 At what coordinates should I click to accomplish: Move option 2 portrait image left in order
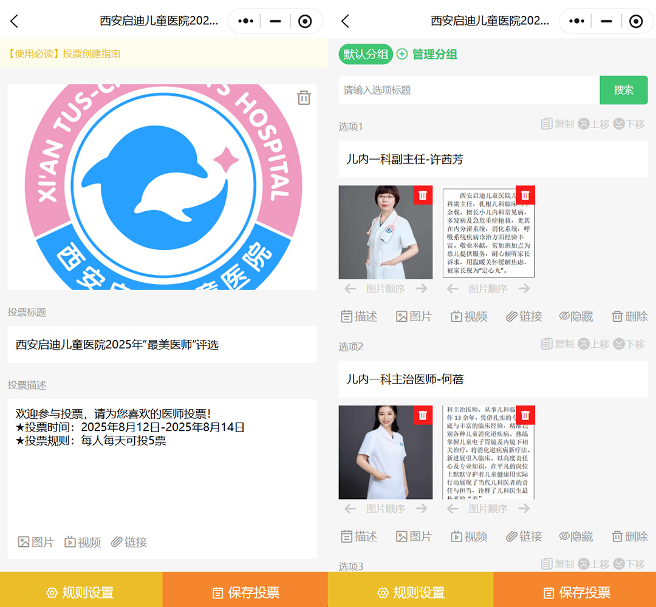point(350,508)
